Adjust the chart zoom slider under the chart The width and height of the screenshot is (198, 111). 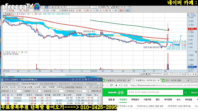[156, 74]
